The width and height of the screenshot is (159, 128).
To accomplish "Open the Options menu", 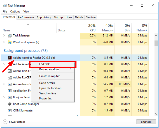I will click(x=15, y=12).
